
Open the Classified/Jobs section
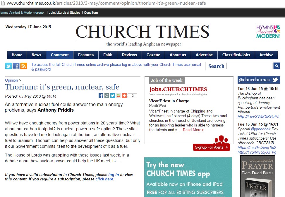(x=236, y=55)
